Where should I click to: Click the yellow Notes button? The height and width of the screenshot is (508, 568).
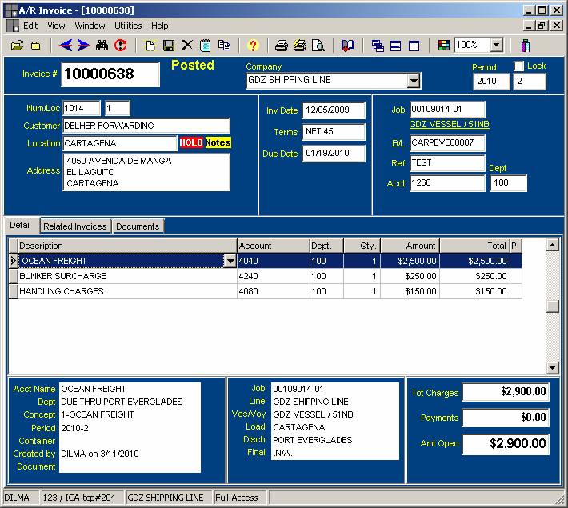pos(218,143)
